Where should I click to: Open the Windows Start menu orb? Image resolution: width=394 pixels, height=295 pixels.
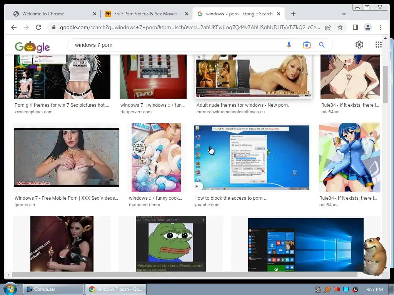[10, 289]
